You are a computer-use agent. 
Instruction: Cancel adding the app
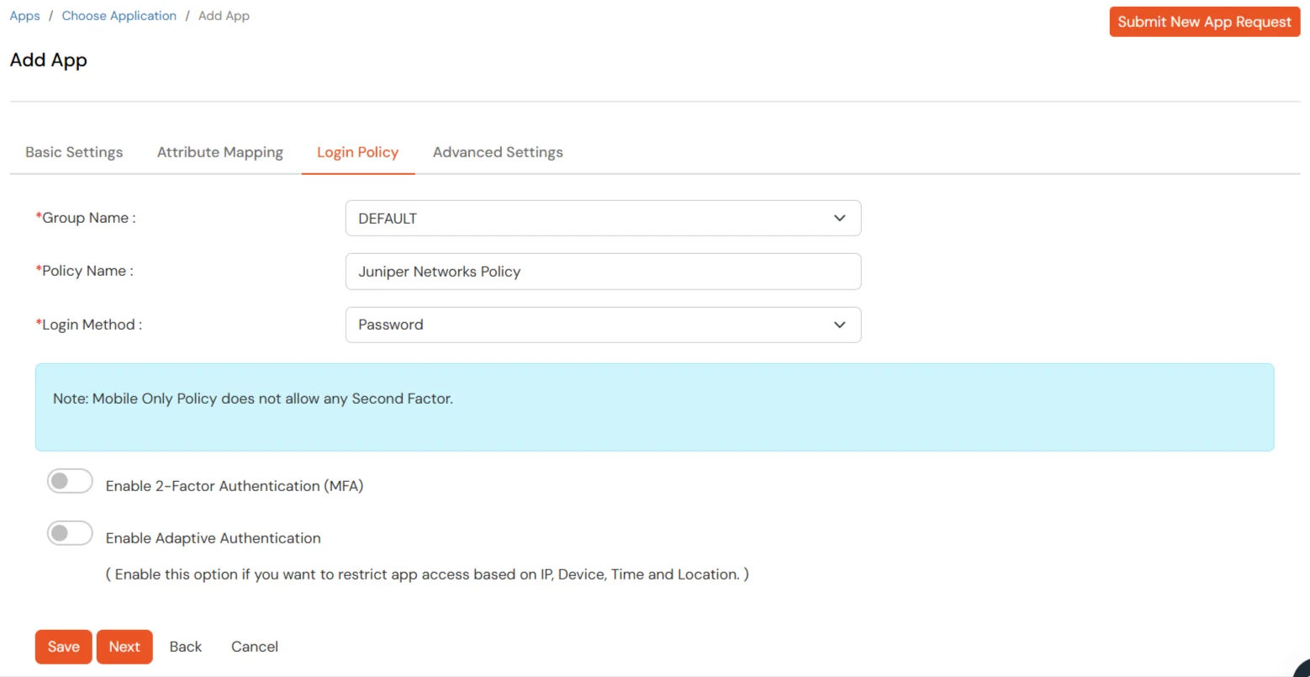click(x=255, y=647)
